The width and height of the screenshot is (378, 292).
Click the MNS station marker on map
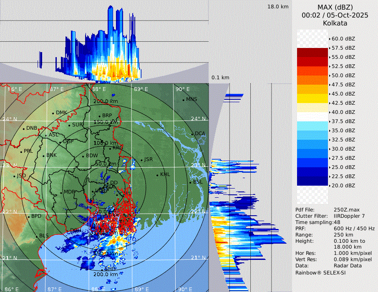click(x=183, y=100)
